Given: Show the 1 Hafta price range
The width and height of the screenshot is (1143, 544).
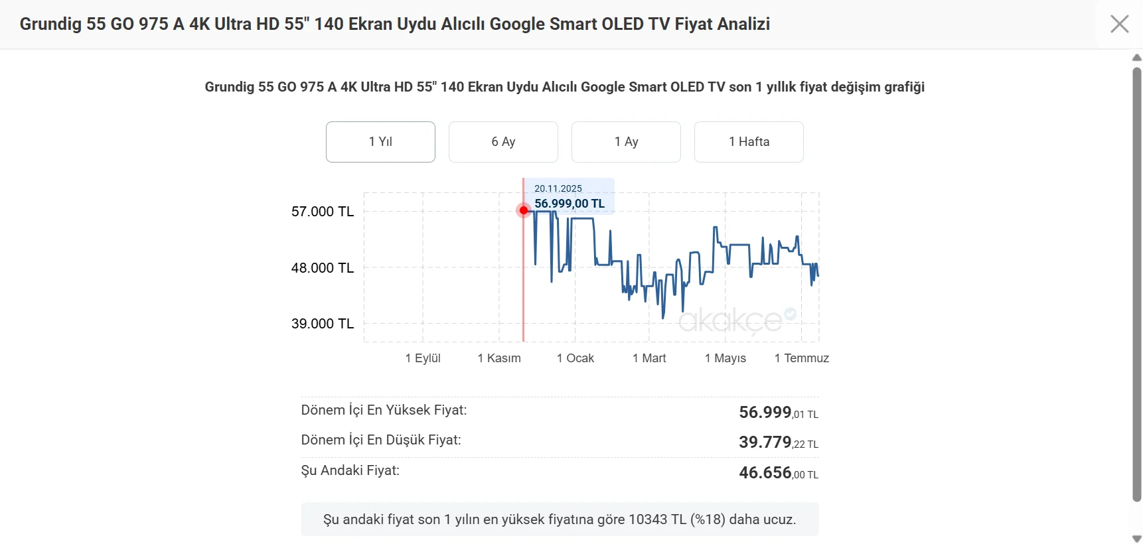Looking at the screenshot, I should click(x=749, y=142).
